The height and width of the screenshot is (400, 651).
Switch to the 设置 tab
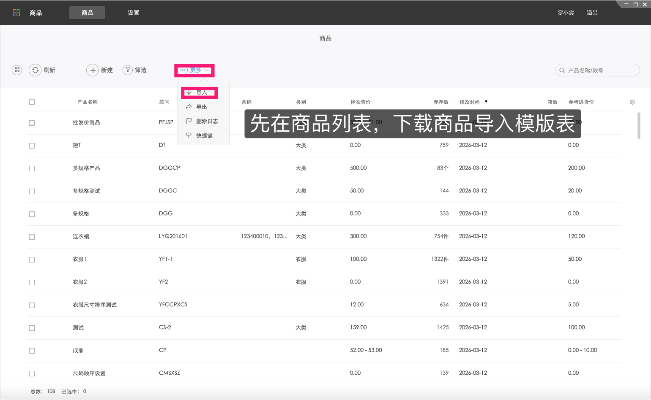133,13
